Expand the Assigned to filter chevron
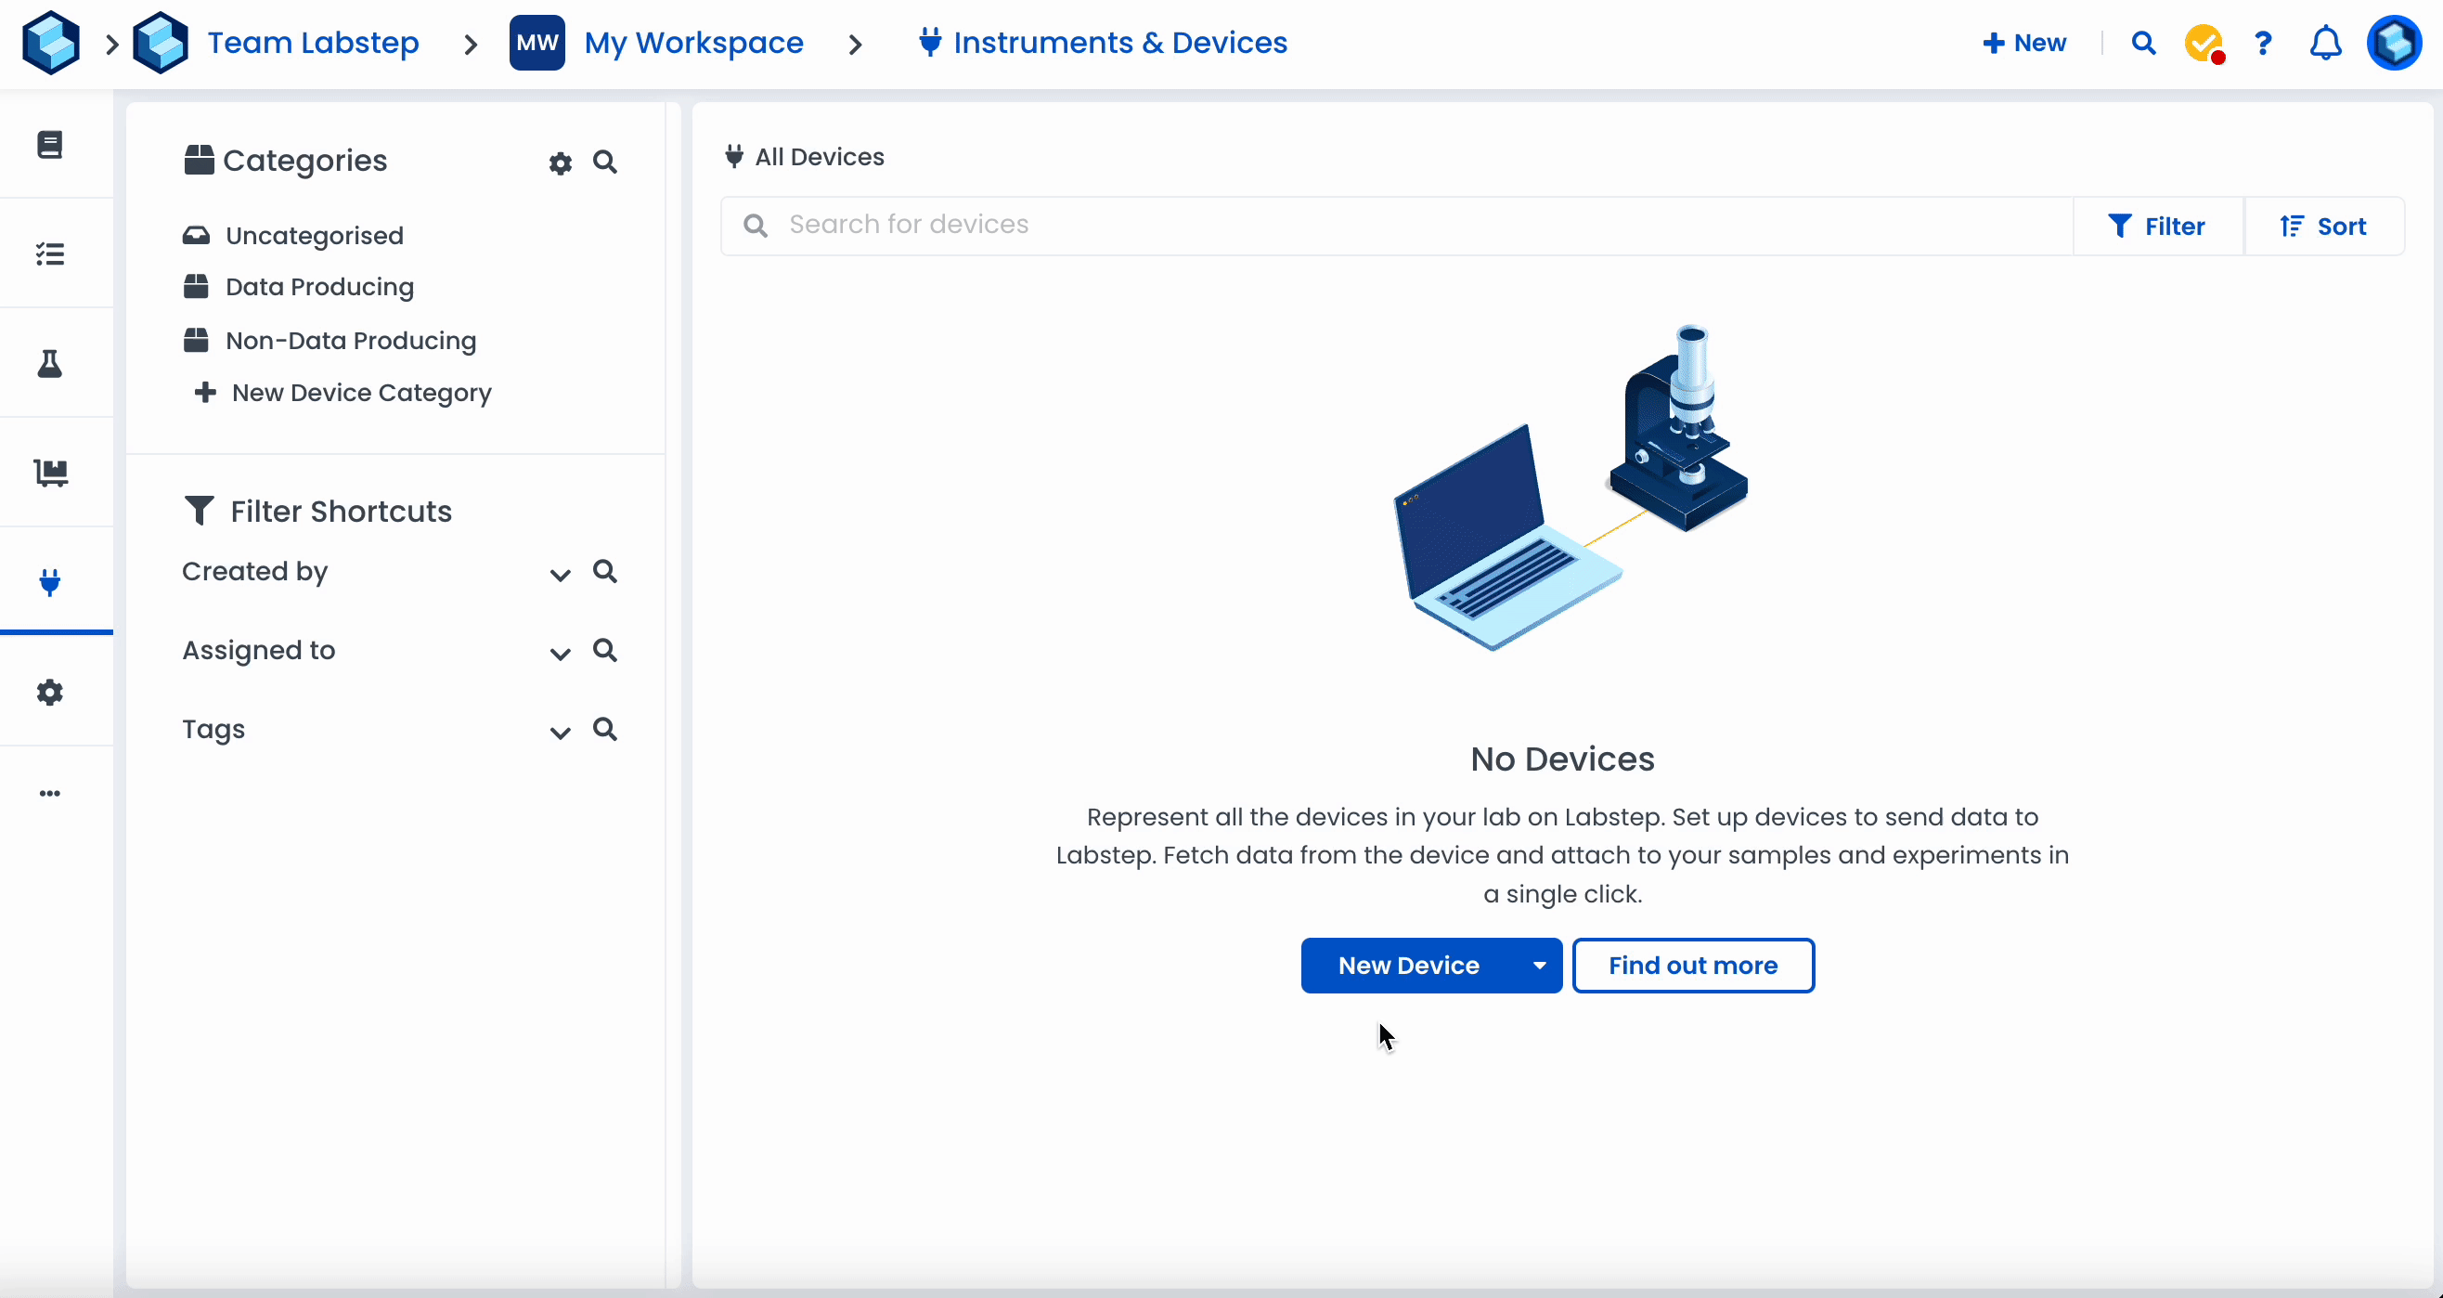This screenshot has height=1298, width=2443. pyautogui.click(x=561, y=654)
